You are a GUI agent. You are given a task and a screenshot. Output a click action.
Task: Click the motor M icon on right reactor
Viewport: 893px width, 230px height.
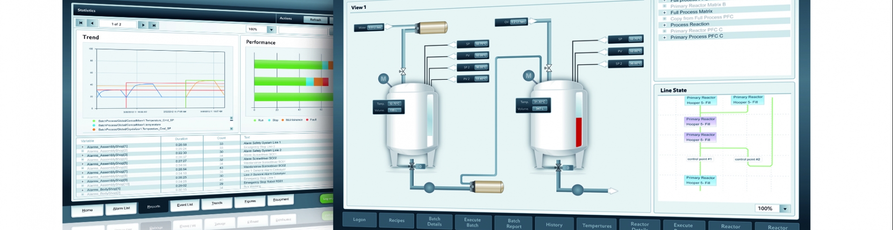[x=528, y=75]
